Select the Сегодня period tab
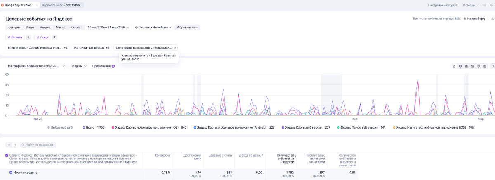Image resolution: width=495 pixels, height=180 pixels. pos(14,27)
